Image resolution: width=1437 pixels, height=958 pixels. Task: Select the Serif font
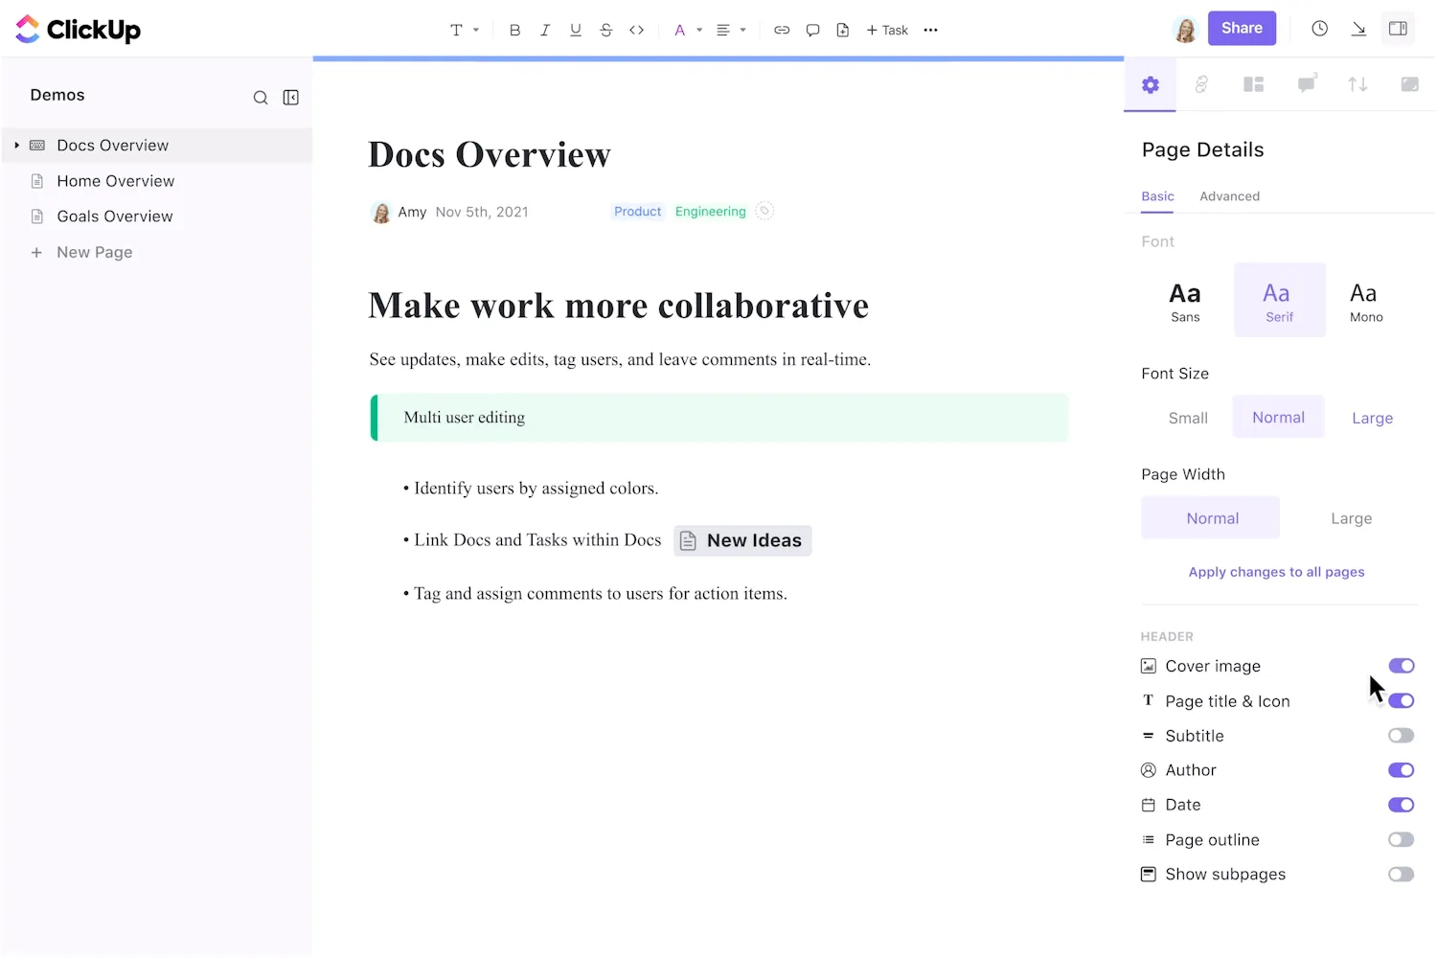1280,300
